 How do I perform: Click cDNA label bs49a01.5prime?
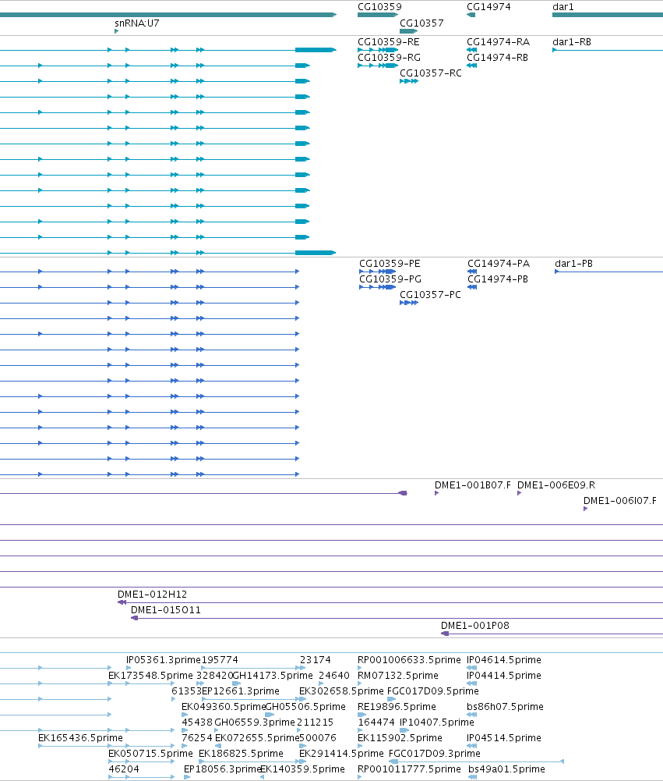point(506,769)
